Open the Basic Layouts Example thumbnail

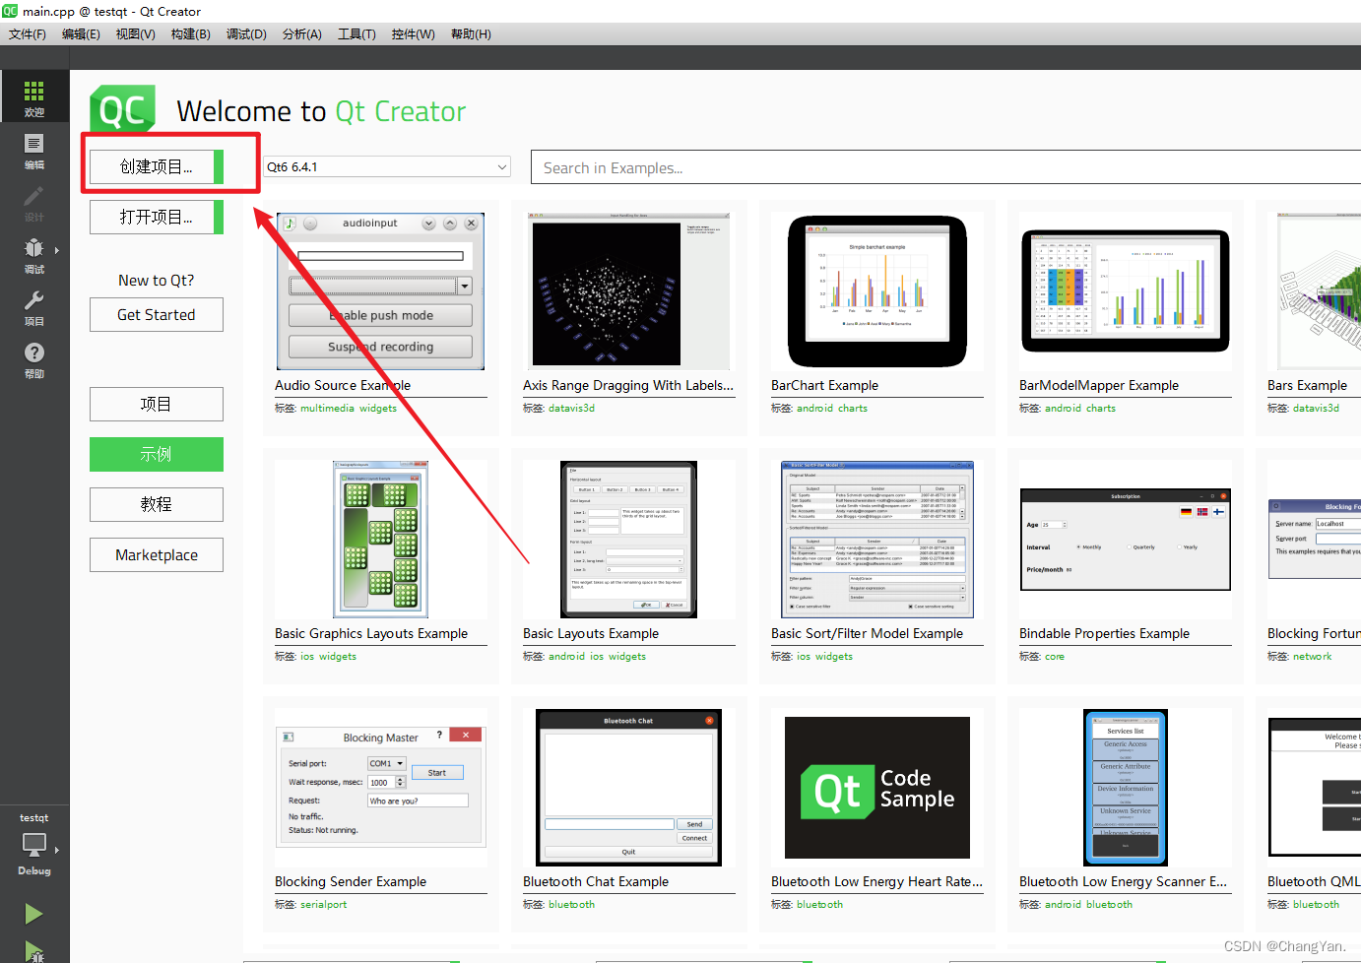pos(628,540)
